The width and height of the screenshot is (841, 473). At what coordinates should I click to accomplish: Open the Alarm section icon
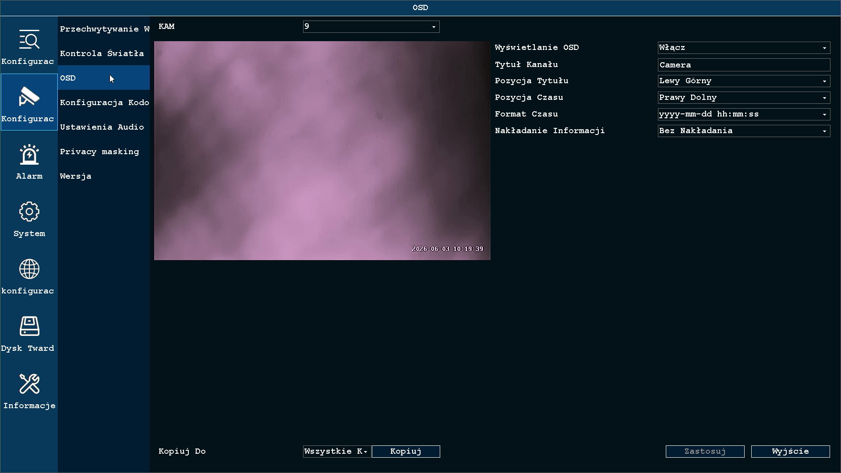pos(29,154)
